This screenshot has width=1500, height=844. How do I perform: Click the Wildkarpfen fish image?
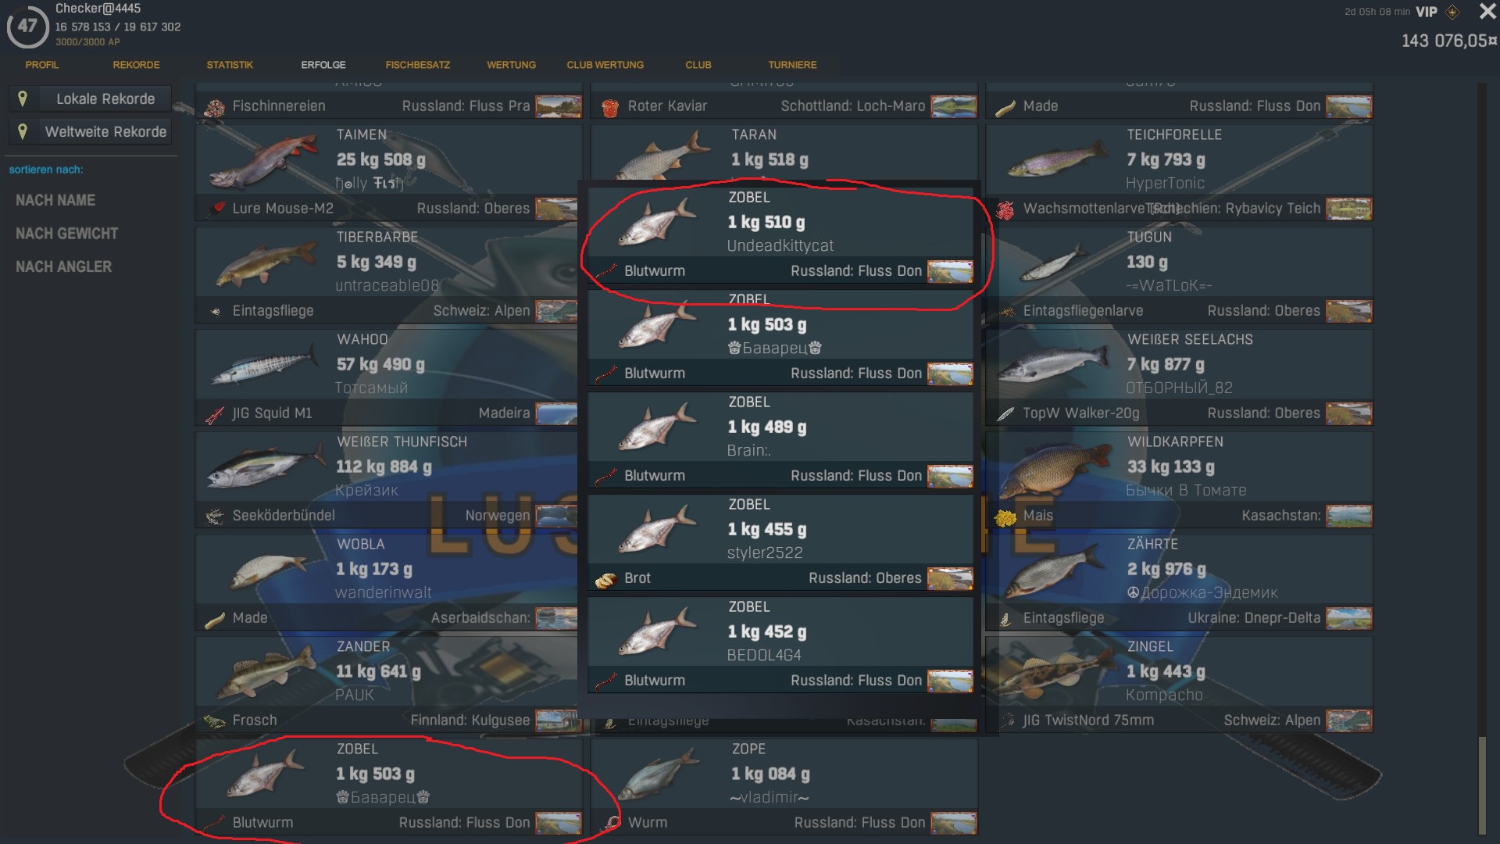click(1055, 467)
